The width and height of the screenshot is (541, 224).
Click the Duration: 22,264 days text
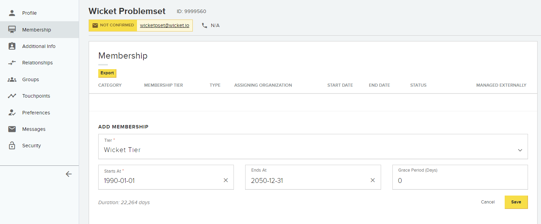tap(124, 202)
